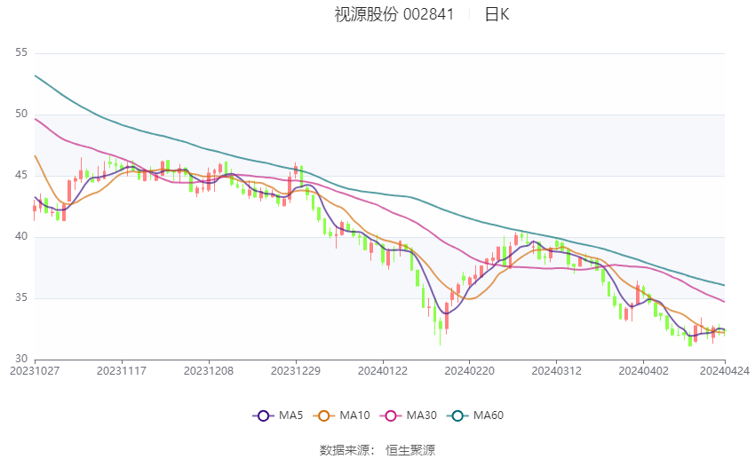Viewport: 755px width, 459px height.
Task: Jump to the 20240220 date marker
Action: tap(469, 370)
